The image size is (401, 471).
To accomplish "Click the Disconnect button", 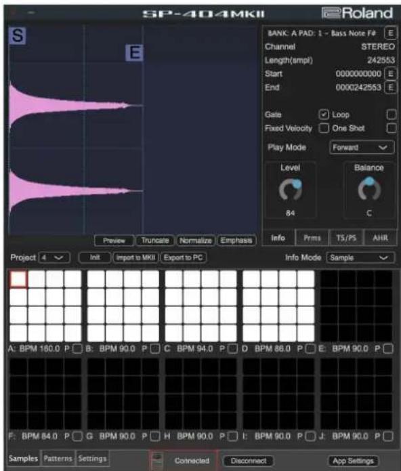I will point(248,461).
